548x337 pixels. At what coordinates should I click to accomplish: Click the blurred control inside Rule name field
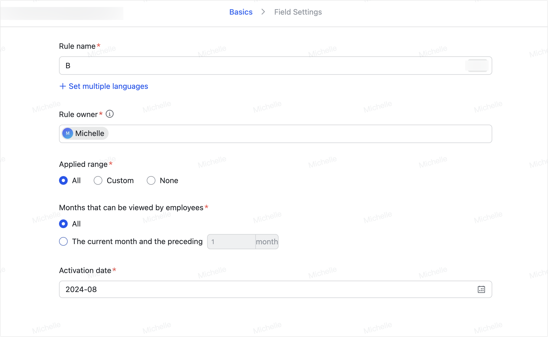pos(477,66)
